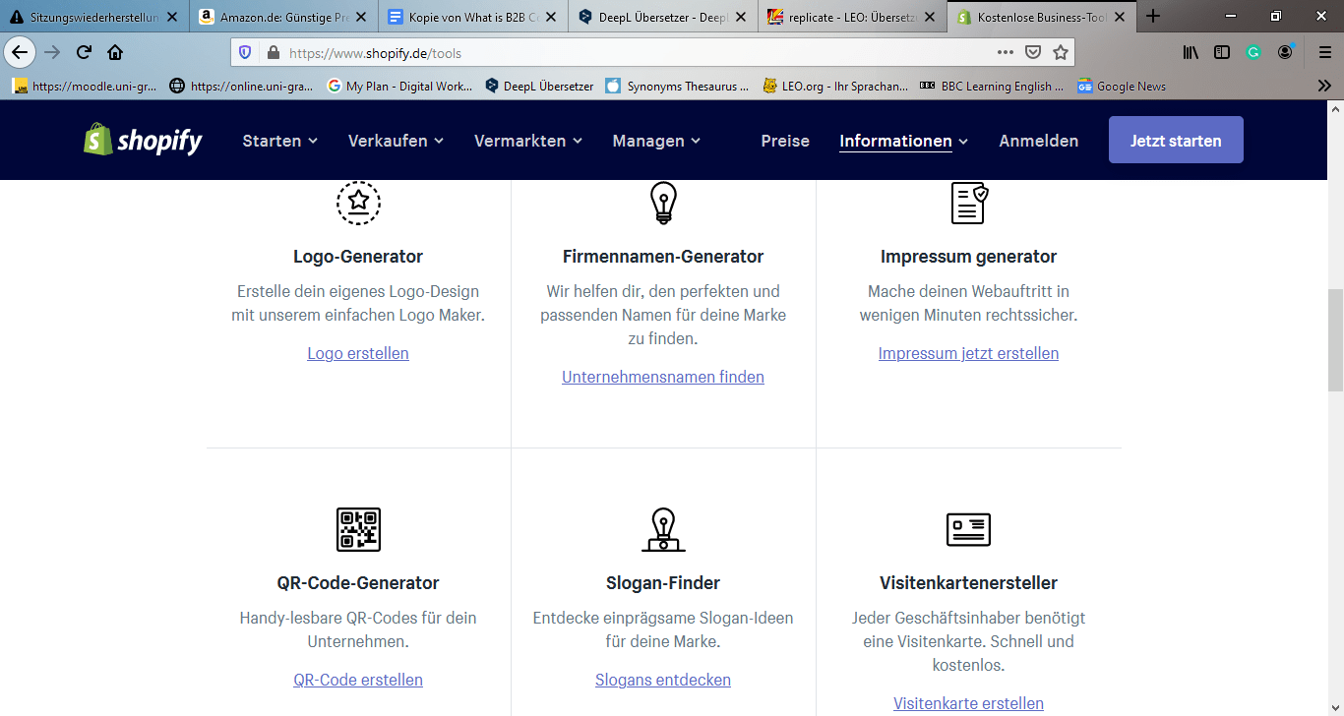The height and width of the screenshot is (716, 1344).
Task: Click the Logo-Generator star icon
Action: tap(358, 203)
